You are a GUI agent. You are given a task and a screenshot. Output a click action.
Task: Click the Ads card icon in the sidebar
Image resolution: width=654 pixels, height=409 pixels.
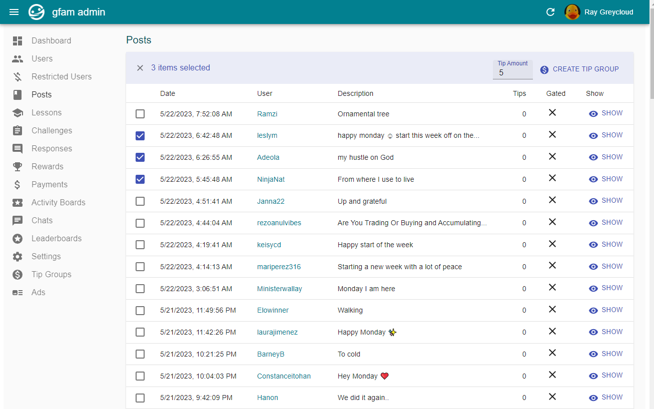point(18,293)
